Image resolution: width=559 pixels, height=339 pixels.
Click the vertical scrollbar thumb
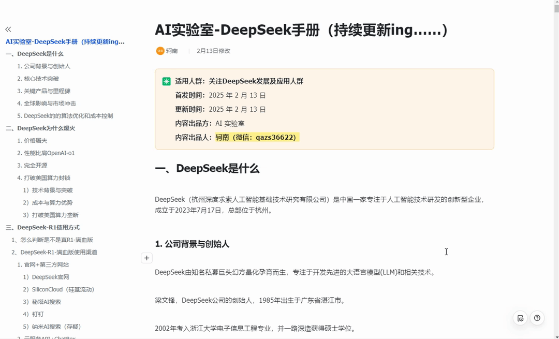coord(556,9)
